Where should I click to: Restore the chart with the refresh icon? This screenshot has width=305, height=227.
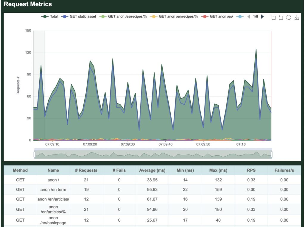(x=289, y=18)
